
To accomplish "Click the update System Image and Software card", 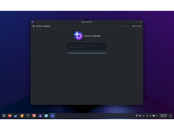I will 87,46.
